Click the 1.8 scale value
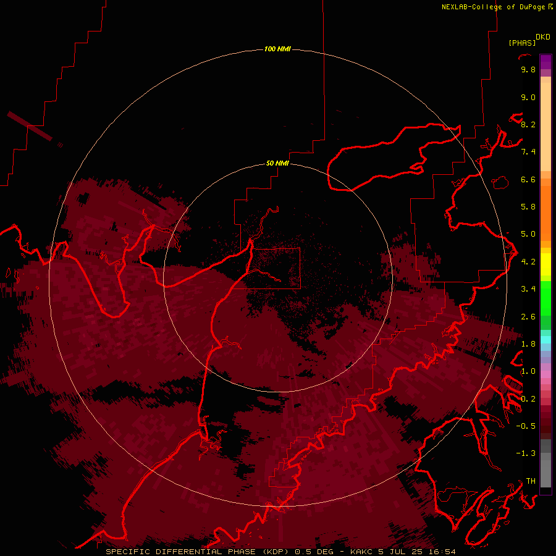The image size is (556, 556). pos(528,344)
